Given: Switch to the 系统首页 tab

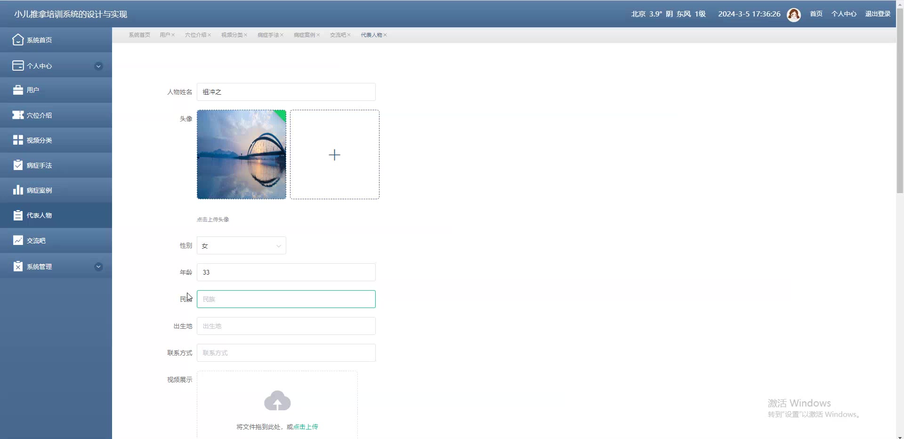Looking at the screenshot, I should pyautogui.click(x=139, y=35).
